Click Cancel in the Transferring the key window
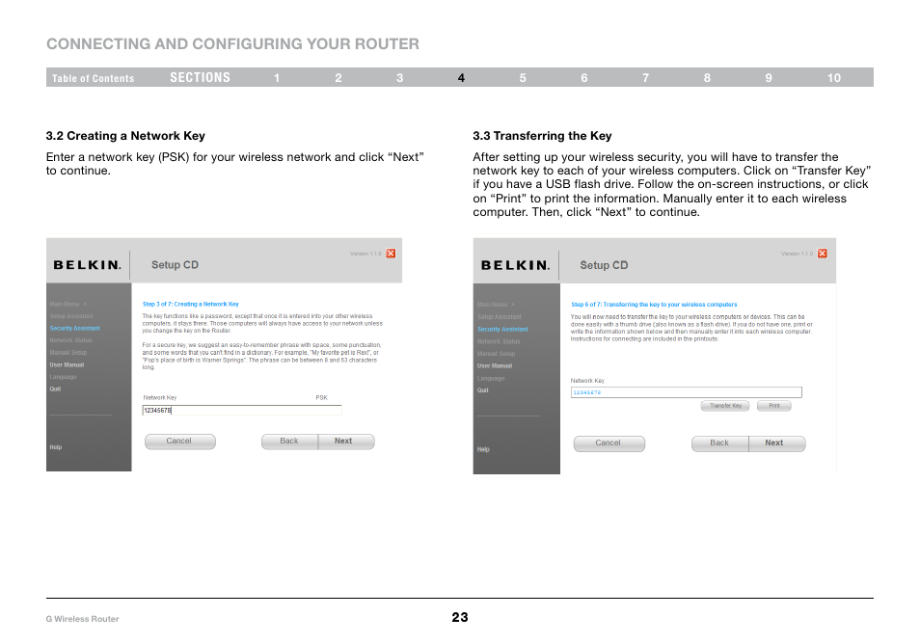The image size is (920, 644). point(609,443)
